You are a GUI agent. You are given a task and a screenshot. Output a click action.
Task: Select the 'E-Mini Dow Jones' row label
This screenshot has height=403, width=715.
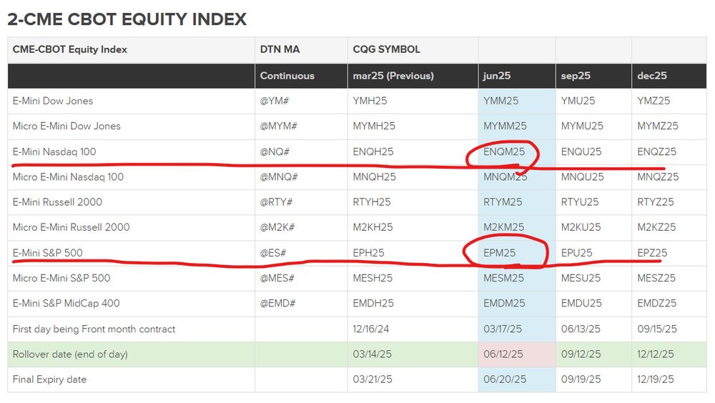[53, 101]
